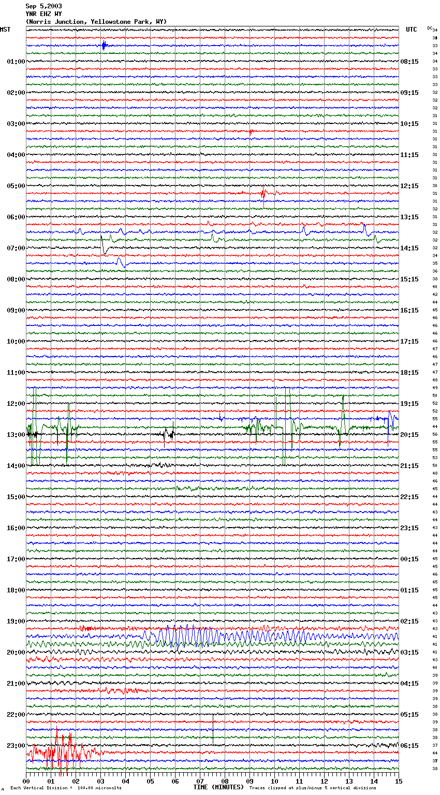This screenshot has width=440, height=795.
Task: Click the '02:15' UTC time label
Action: [409, 621]
